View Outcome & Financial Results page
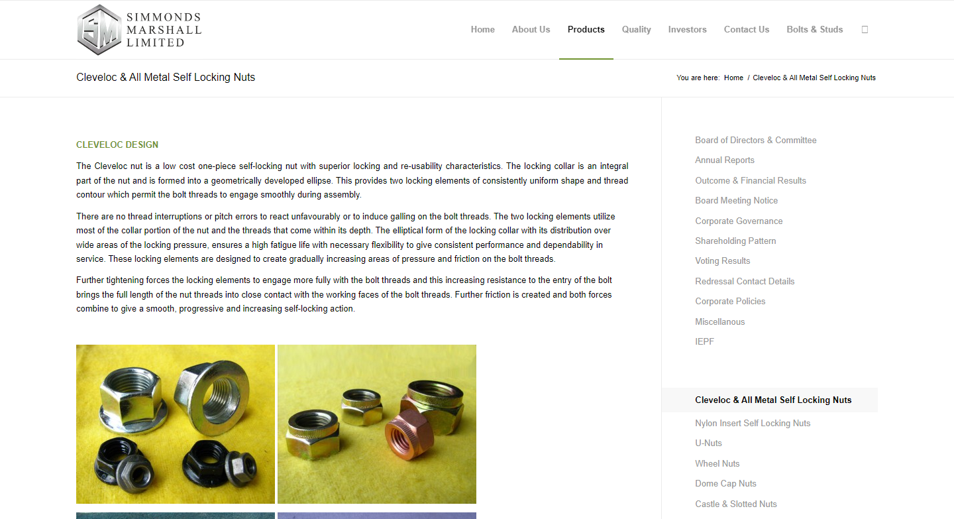 pyautogui.click(x=751, y=180)
